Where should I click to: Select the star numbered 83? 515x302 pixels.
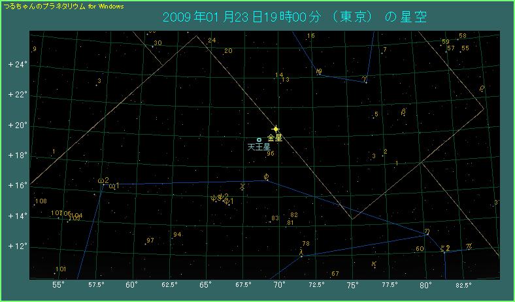275,218
